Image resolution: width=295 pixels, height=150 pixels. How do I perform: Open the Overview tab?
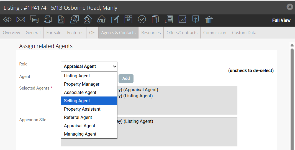(11, 32)
